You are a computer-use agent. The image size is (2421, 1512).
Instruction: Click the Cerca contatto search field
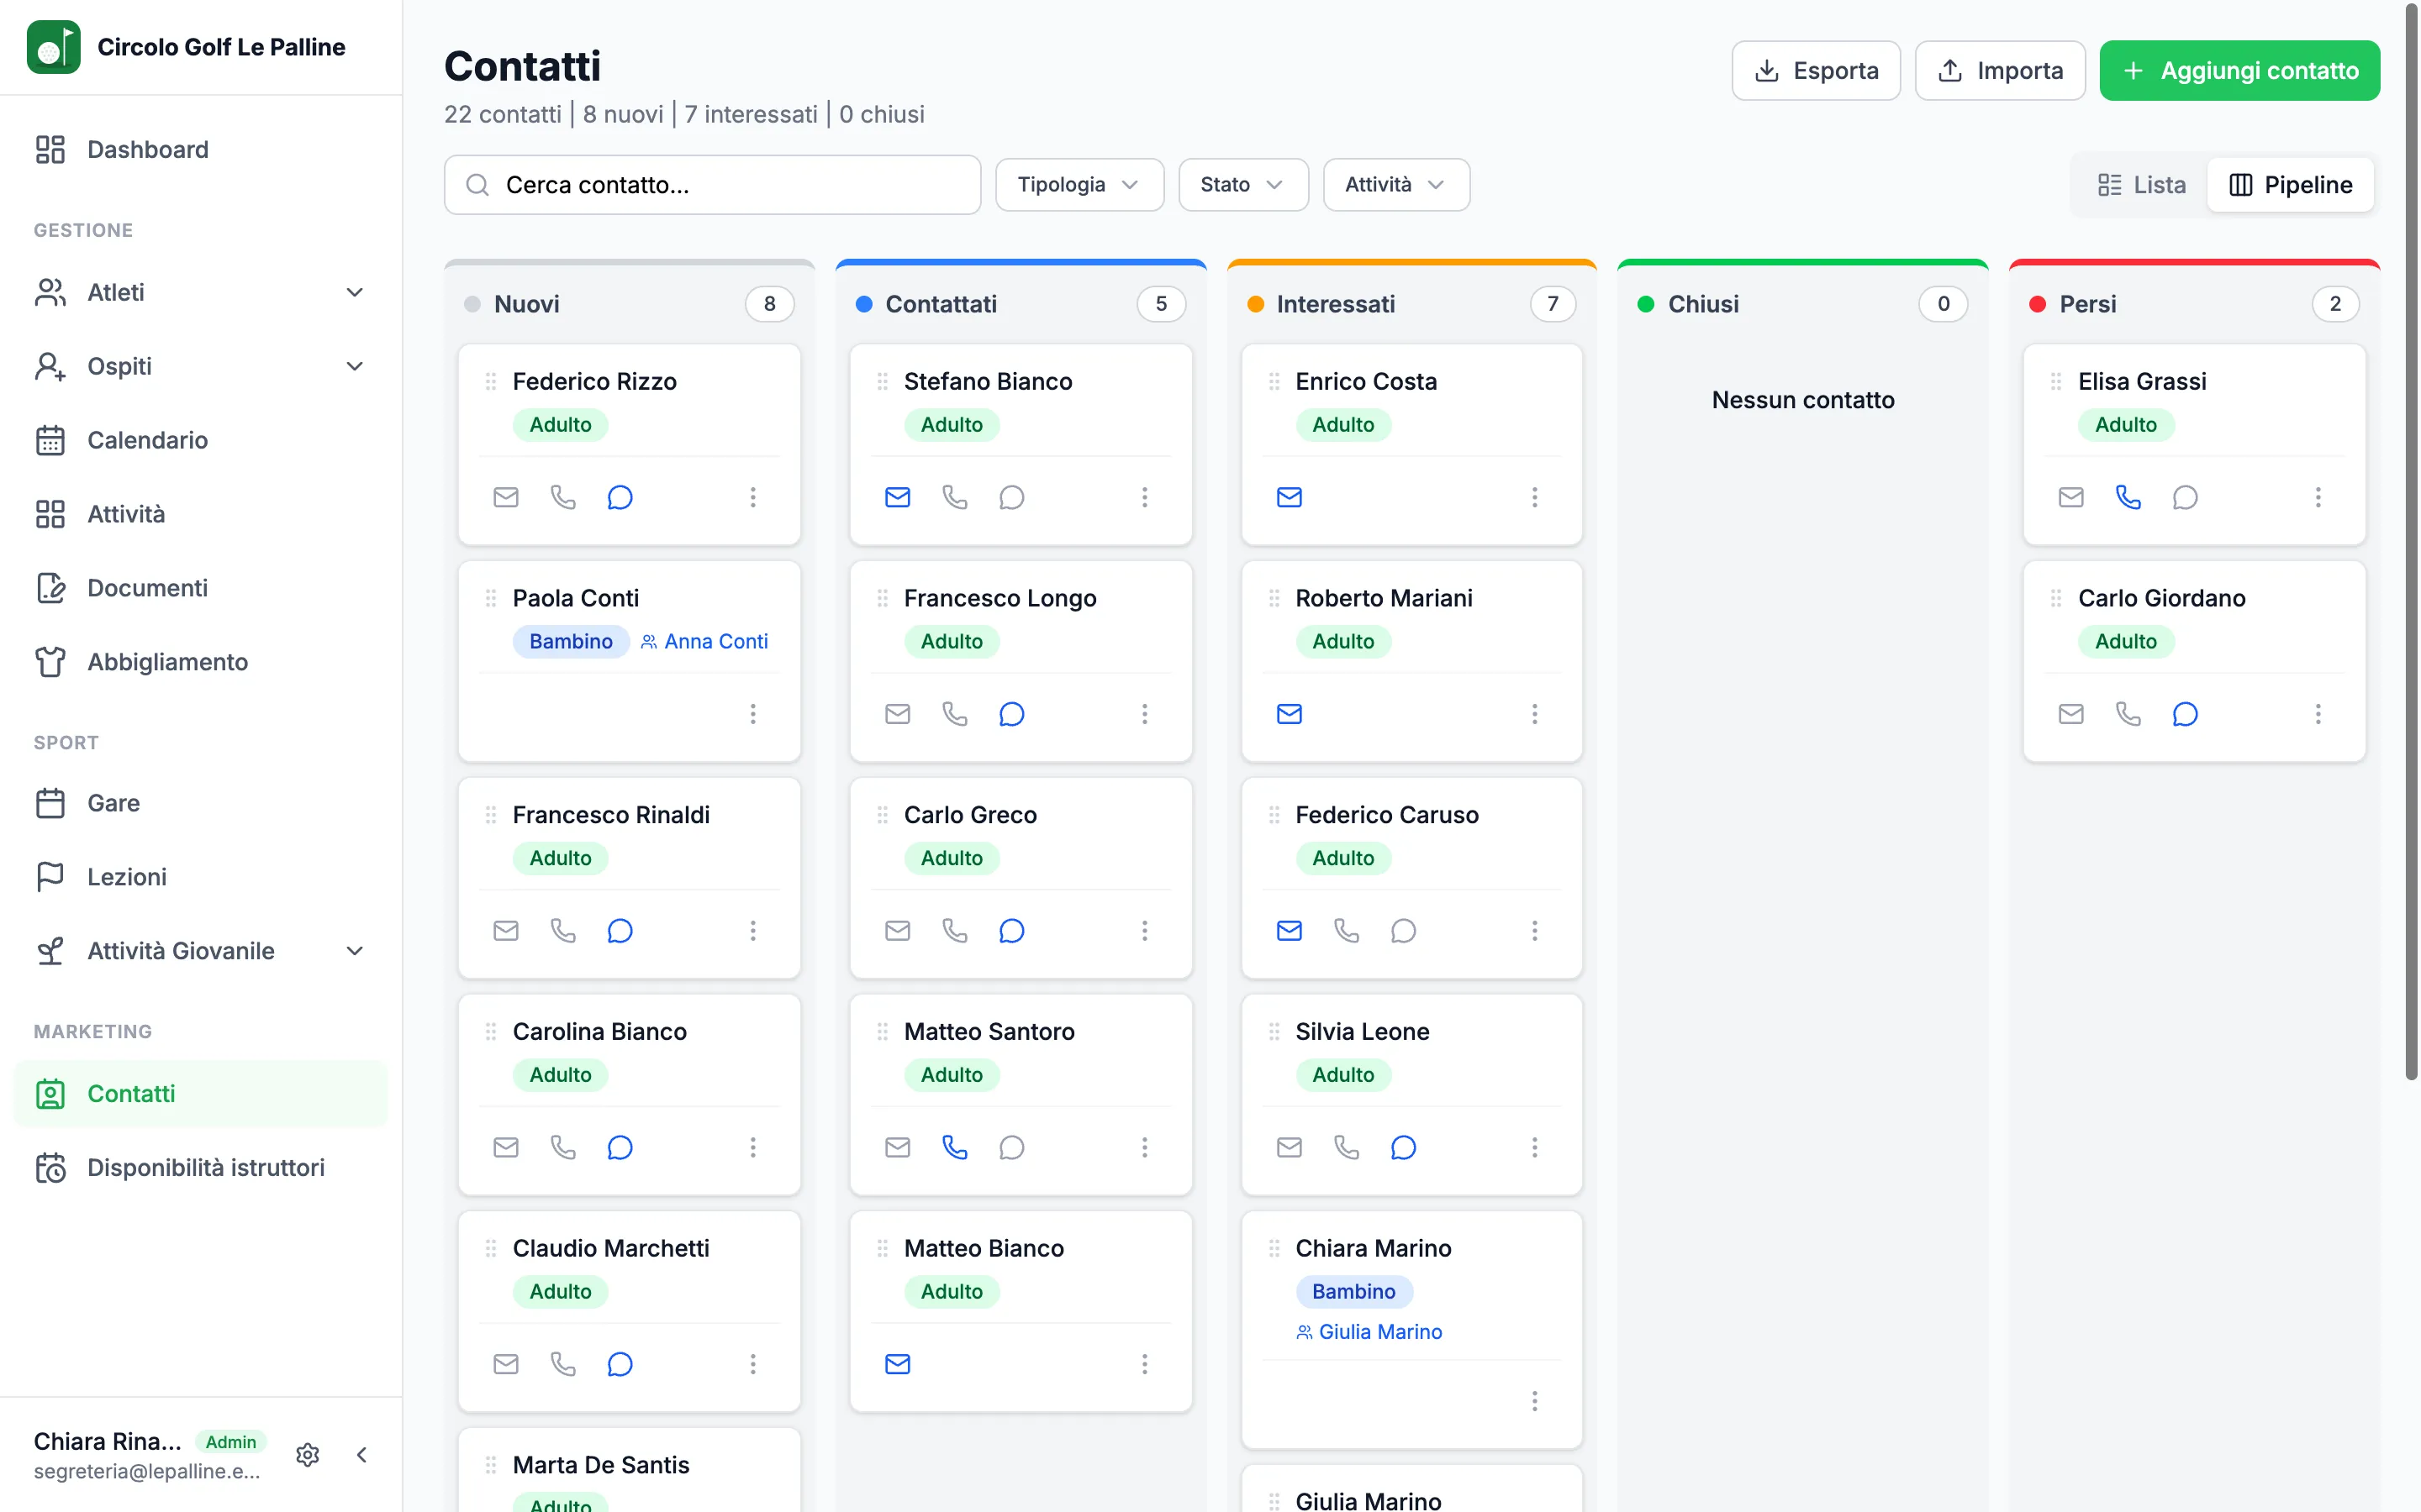point(712,185)
